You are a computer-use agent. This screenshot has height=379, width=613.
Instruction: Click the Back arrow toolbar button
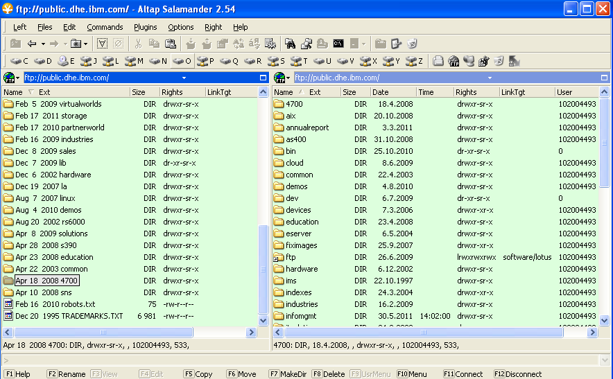pyautogui.click(x=32, y=44)
